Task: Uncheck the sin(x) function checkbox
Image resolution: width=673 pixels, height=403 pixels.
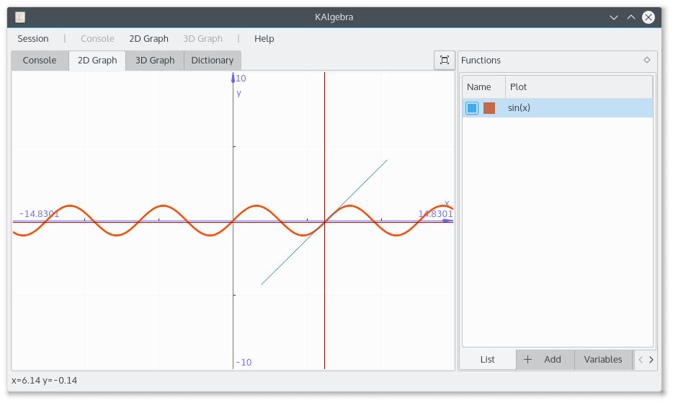Action: click(472, 108)
